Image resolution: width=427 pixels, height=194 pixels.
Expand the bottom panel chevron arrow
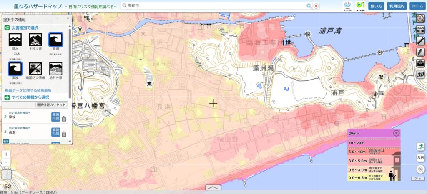pos(213,188)
